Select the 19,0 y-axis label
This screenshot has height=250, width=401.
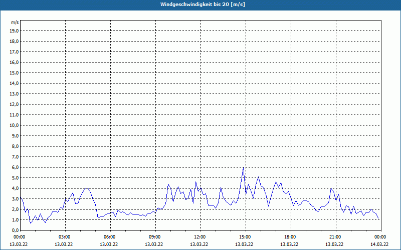(x=15, y=31)
